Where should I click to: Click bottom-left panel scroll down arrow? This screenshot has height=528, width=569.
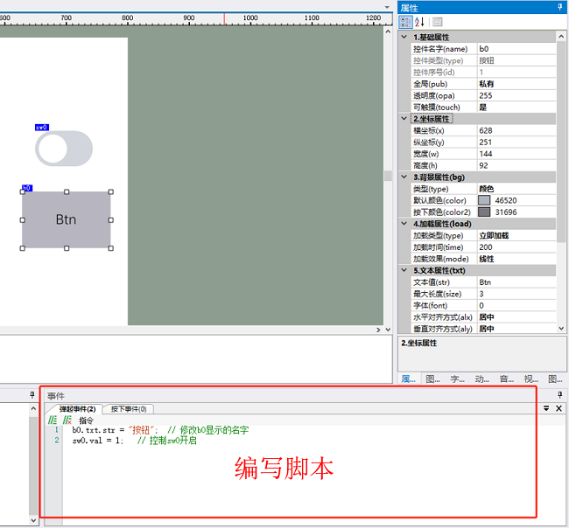[x=33, y=520]
